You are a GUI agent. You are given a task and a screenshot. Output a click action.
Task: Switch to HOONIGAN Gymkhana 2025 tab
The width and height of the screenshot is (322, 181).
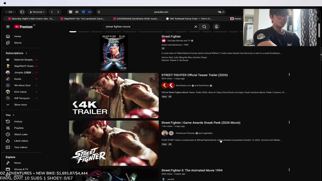click(136, 19)
